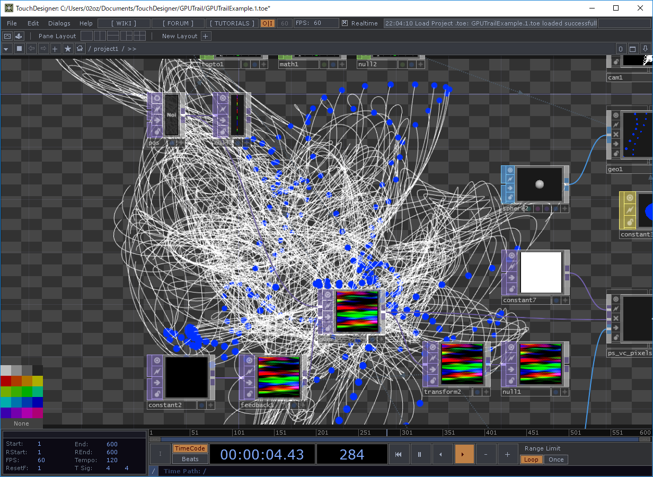
Task: Click the bookmark star icon in path bar
Action: [68, 49]
